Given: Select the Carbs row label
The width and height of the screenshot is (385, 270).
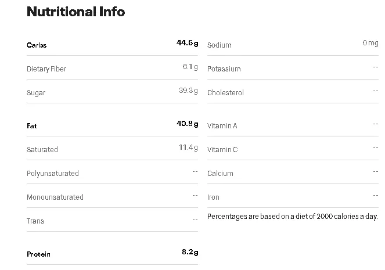Looking at the screenshot, I should (x=37, y=45).
